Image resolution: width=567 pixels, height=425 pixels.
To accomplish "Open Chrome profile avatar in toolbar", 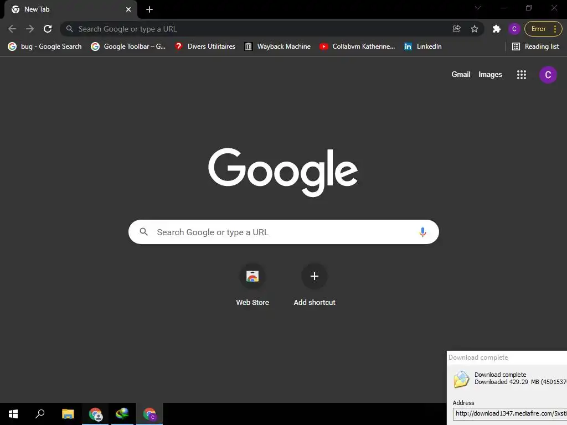I will pyautogui.click(x=514, y=29).
